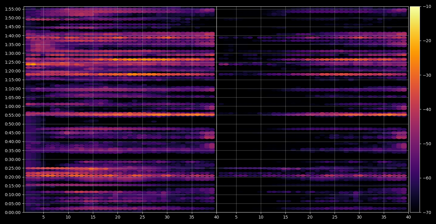The height and width of the screenshot is (224, 436).
Task: Click x-axis tick 25 of the left panel
Action: click(142, 217)
